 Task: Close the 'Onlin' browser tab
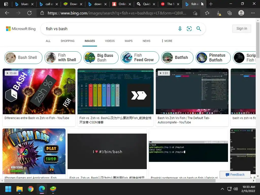point(130,4)
